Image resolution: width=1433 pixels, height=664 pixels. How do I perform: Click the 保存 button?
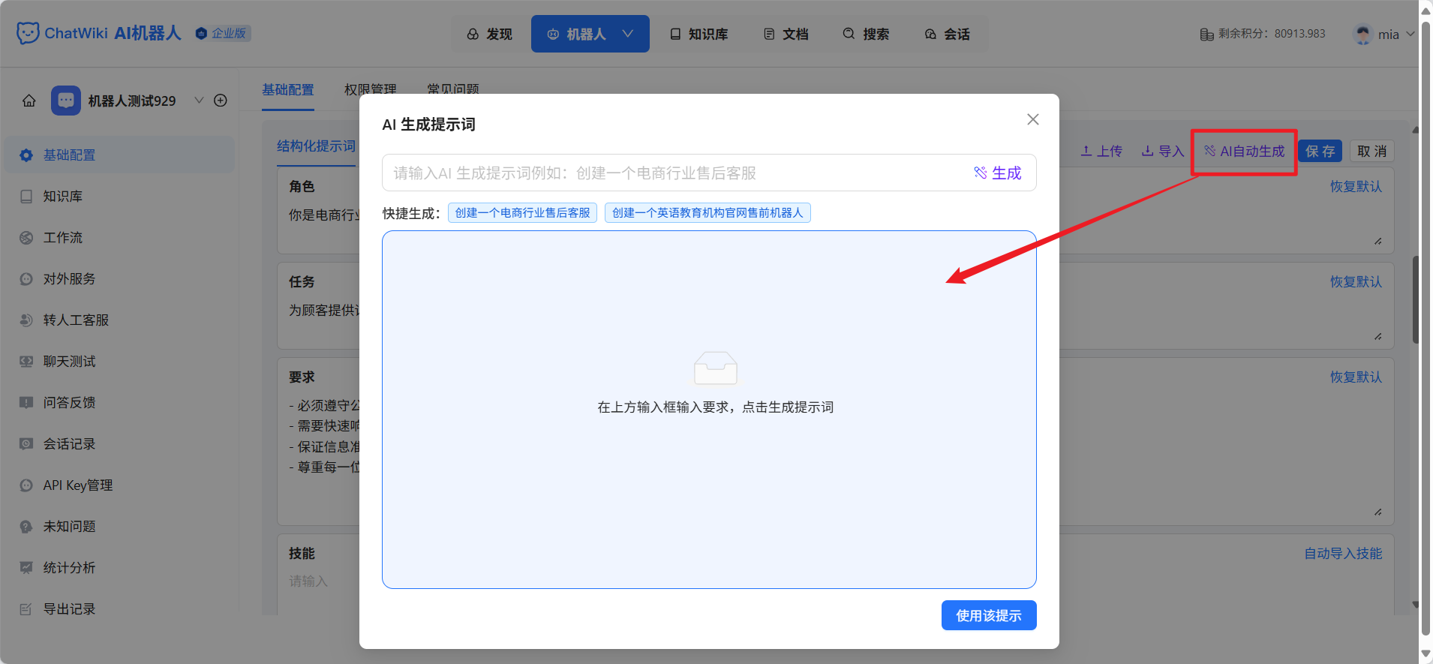pyautogui.click(x=1320, y=152)
